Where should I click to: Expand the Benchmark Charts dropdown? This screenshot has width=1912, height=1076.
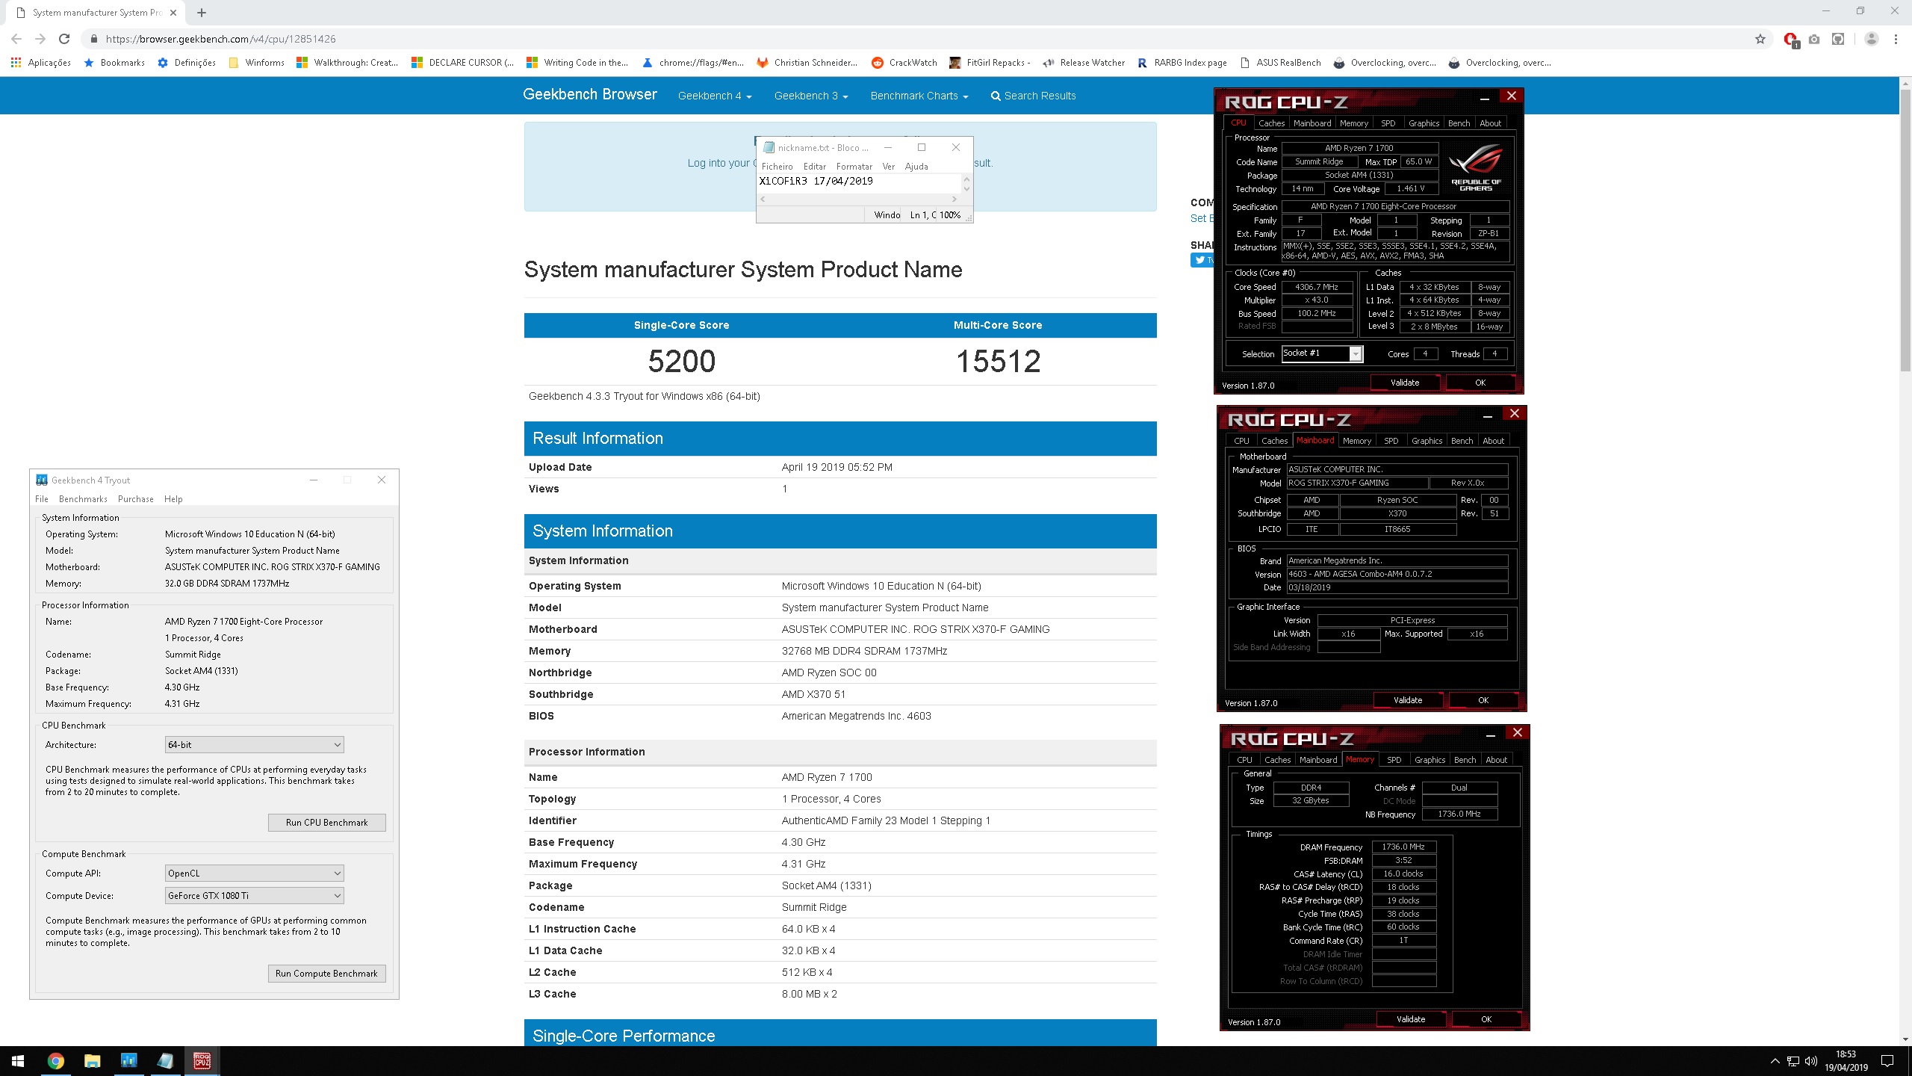[x=919, y=96]
